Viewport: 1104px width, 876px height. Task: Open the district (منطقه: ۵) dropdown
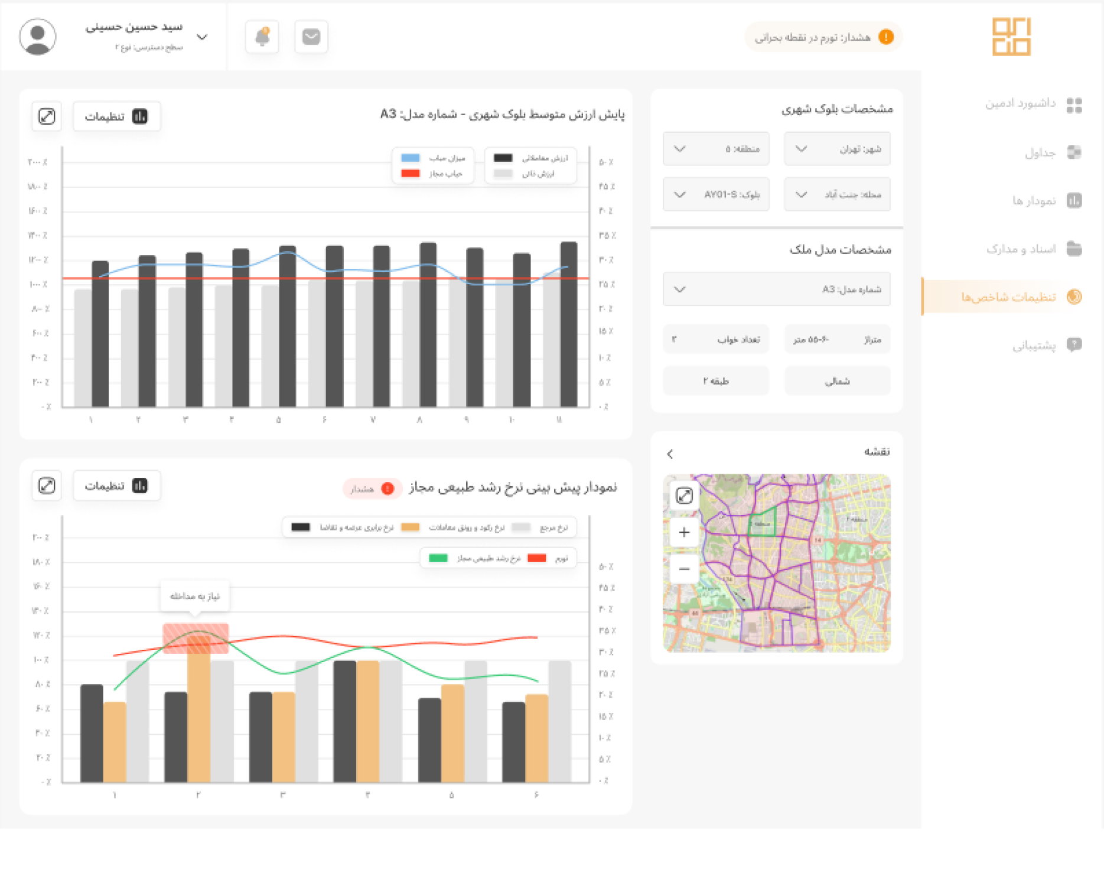pyautogui.click(x=716, y=149)
